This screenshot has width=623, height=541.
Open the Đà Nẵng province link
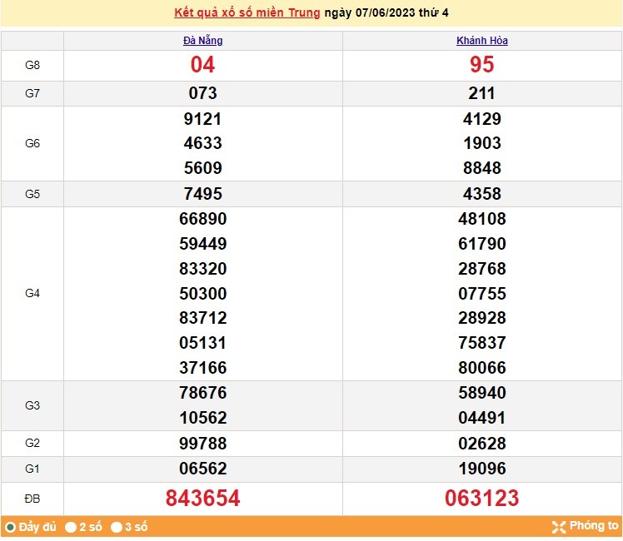click(x=202, y=40)
